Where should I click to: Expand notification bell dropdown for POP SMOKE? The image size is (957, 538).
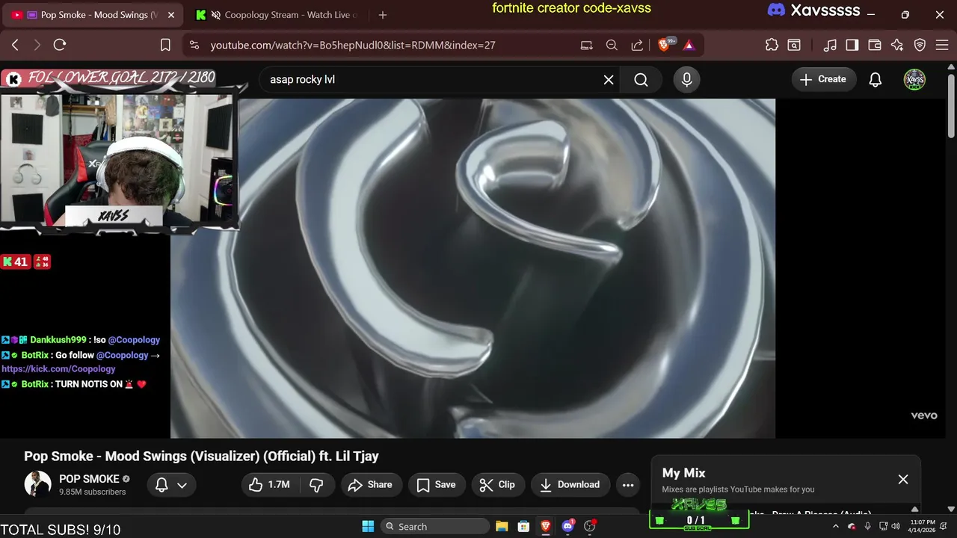pos(171,485)
